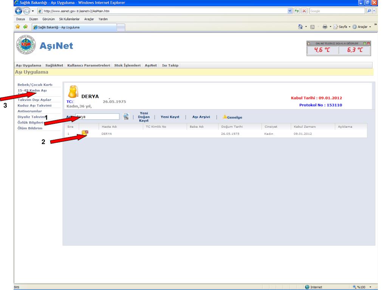This screenshot has height=290, width=387.
Task: Click the Home page icon
Action: [300, 27]
